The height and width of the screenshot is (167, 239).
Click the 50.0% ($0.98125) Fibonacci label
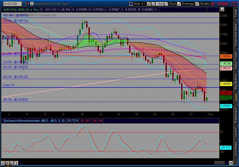[15, 77]
